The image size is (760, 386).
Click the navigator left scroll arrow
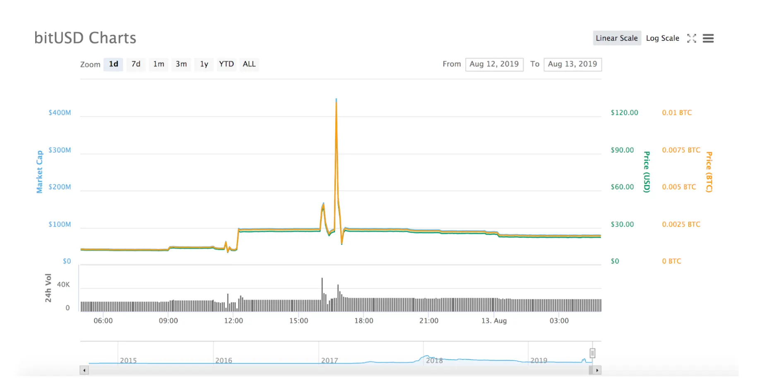(84, 370)
